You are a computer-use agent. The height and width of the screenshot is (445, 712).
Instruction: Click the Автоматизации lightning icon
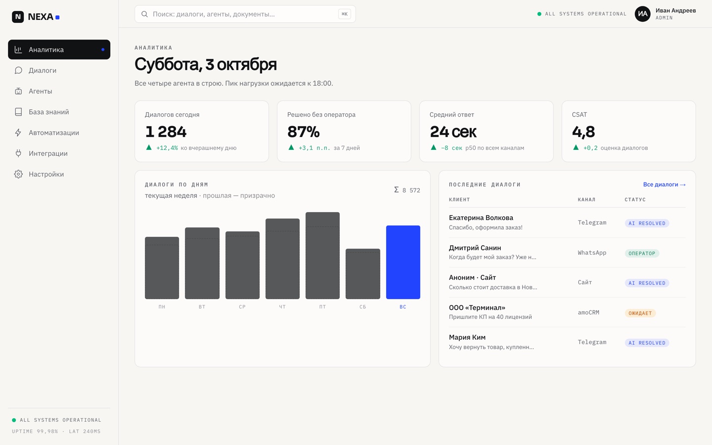point(18,133)
